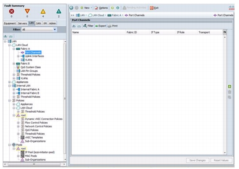This screenshot has height=169, width=239.
Task: Switch to the Servers tab
Action: [x=22, y=23]
